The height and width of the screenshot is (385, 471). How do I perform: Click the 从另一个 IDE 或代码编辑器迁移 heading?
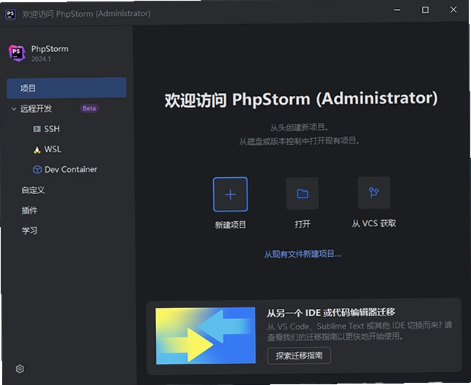331,313
